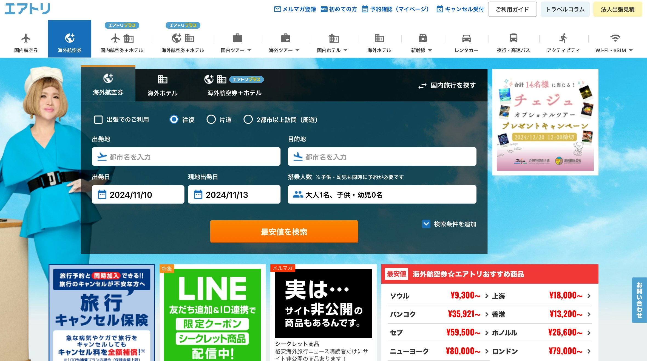Open アクティビティ running figure icon
The image size is (647, 361).
tap(563, 38)
